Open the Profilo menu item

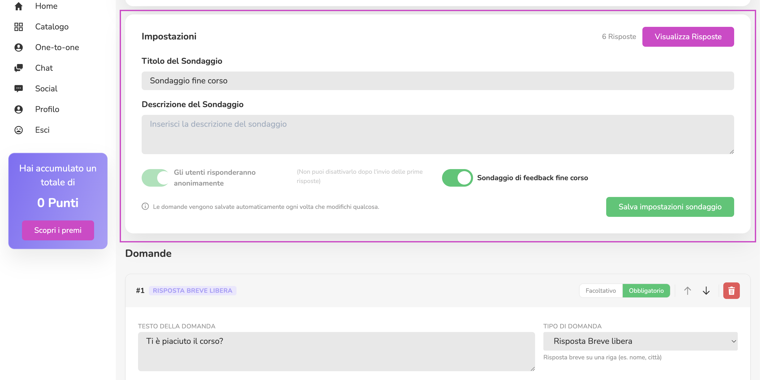[47, 109]
